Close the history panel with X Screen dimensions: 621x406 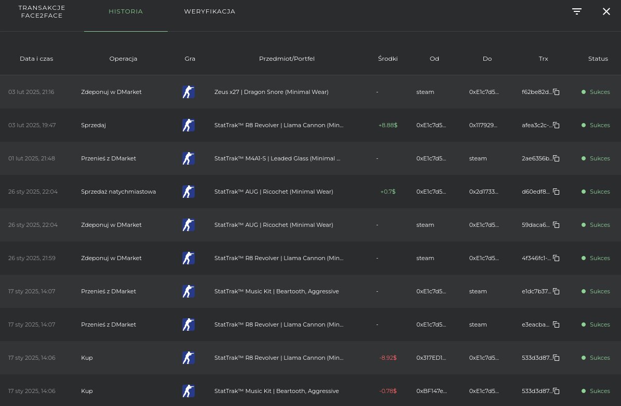(606, 11)
